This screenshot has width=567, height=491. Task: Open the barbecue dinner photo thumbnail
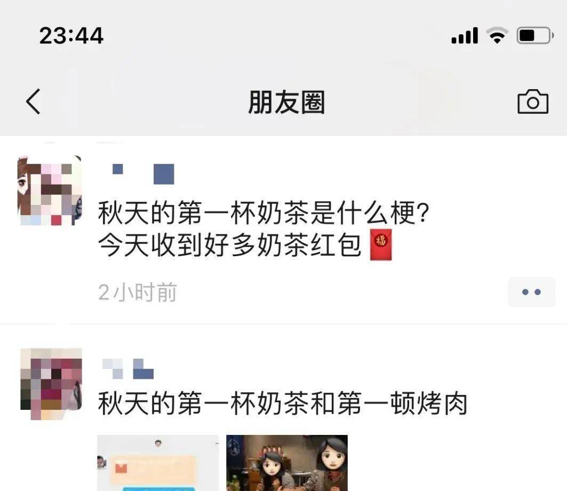pyautogui.click(x=287, y=463)
